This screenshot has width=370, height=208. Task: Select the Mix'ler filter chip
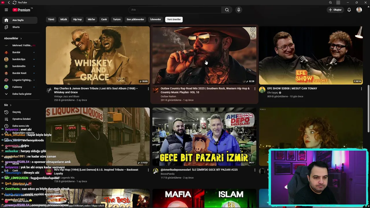point(91,19)
